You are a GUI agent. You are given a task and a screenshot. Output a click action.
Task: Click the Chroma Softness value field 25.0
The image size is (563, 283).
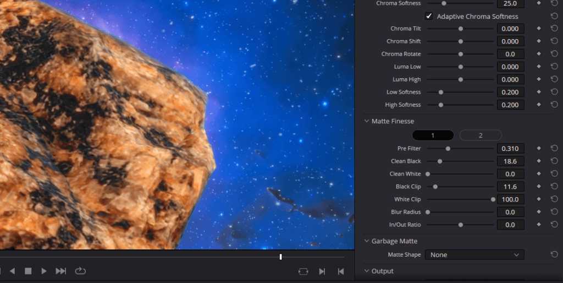tap(511, 4)
